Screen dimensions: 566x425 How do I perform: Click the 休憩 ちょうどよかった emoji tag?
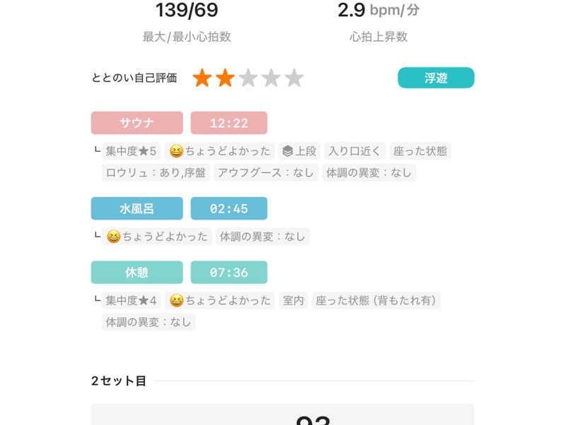tap(220, 300)
